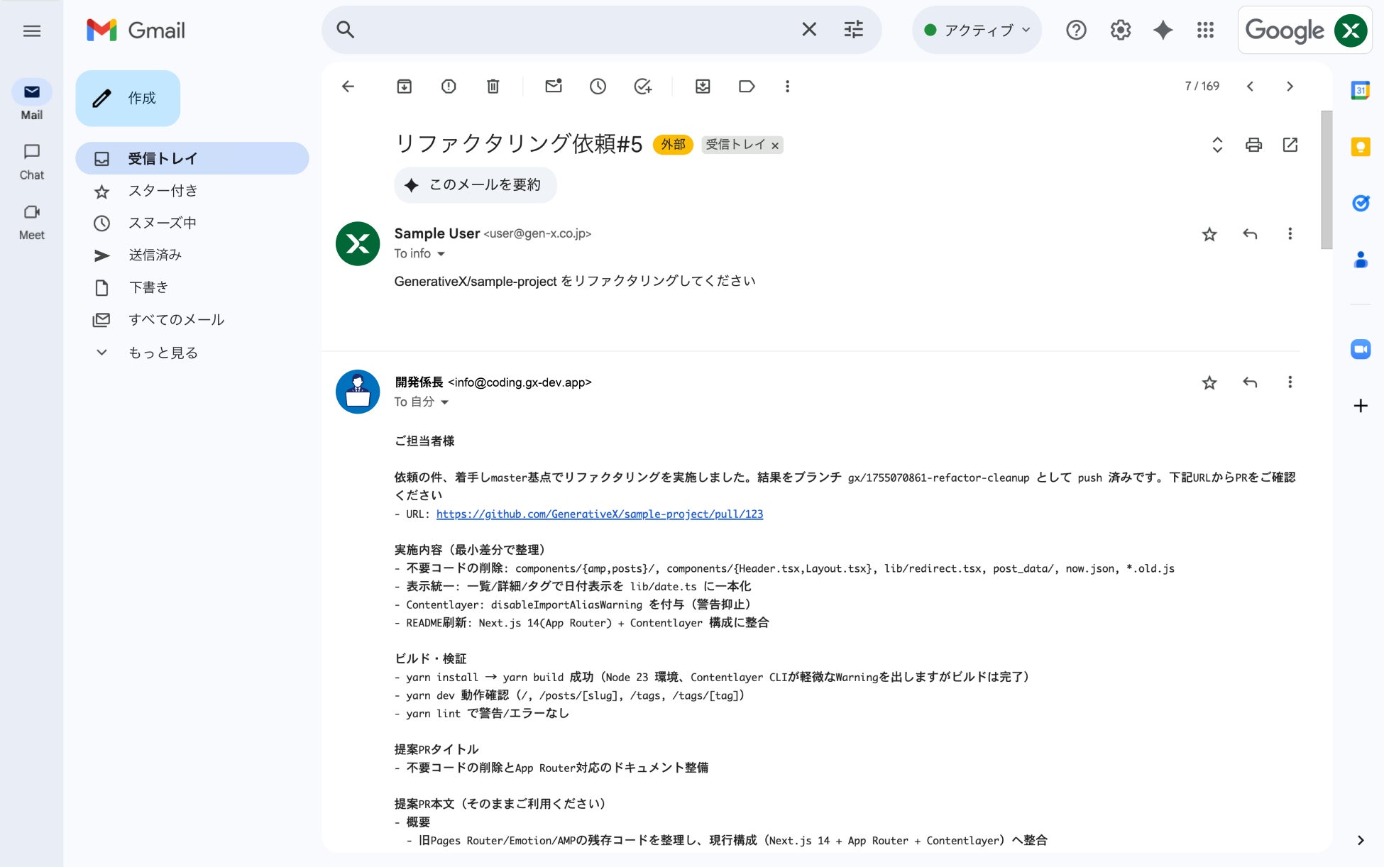Click このメールを要約 summarize button
This screenshot has height=867, width=1384.
476,185
